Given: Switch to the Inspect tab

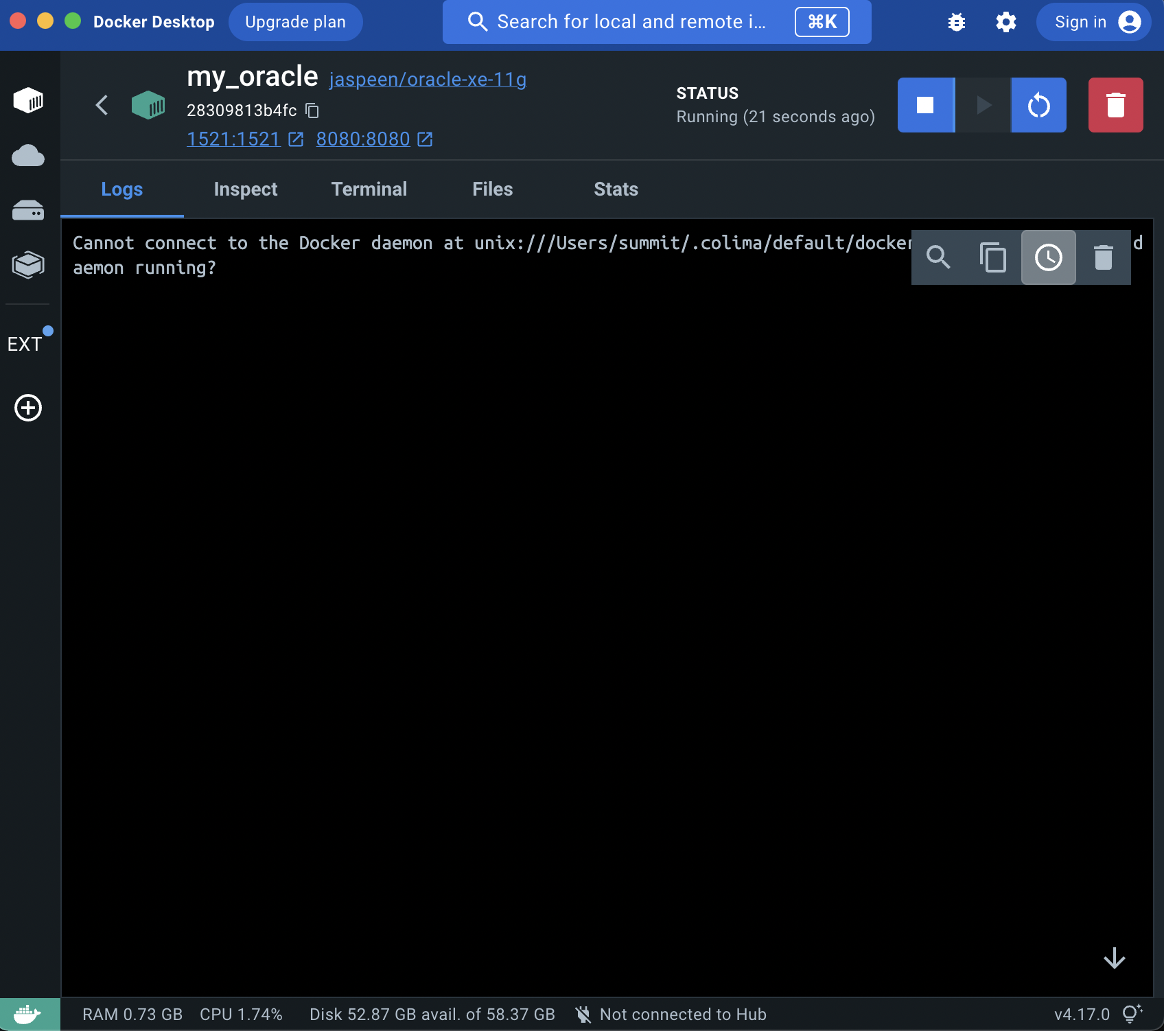Looking at the screenshot, I should [x=246, y=189].
